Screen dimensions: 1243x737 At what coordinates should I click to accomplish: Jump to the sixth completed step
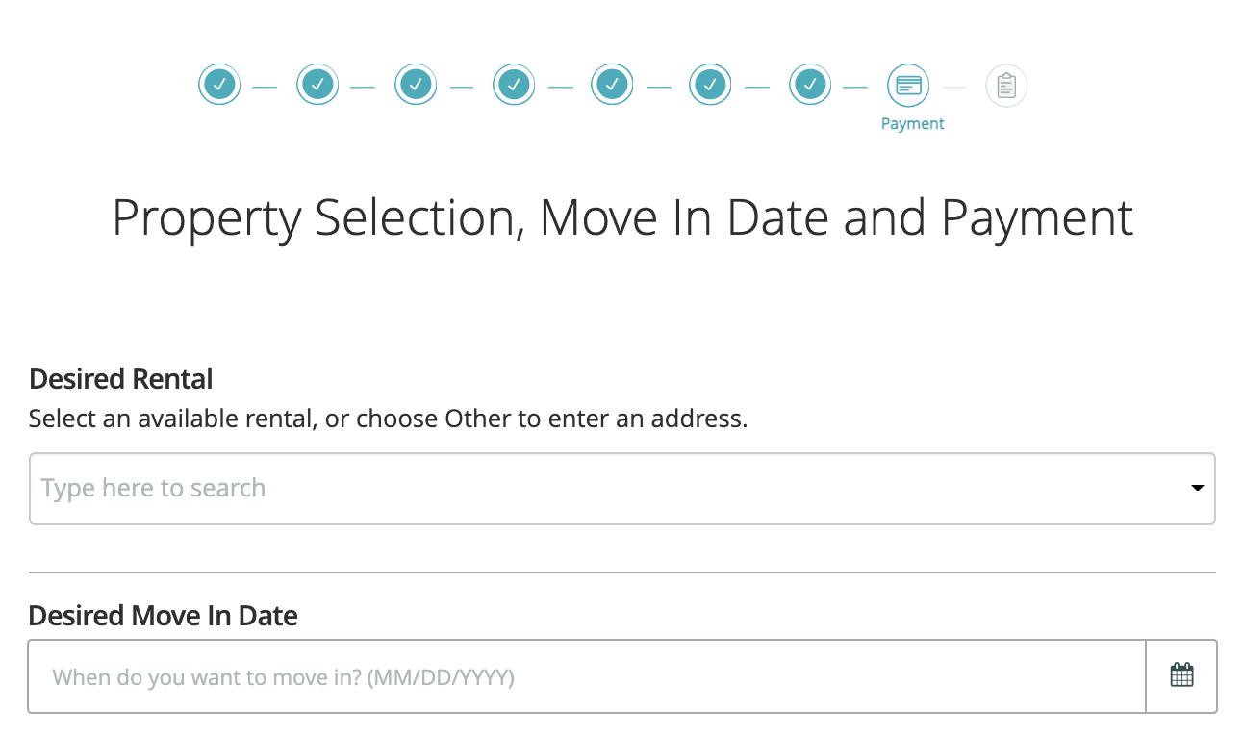click(710, 86)
